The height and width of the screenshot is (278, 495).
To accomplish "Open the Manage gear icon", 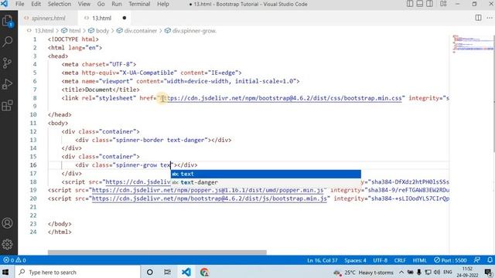I will (x=7, y=244).
